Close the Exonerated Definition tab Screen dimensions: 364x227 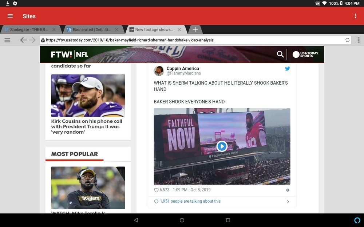tap(116, 30)
